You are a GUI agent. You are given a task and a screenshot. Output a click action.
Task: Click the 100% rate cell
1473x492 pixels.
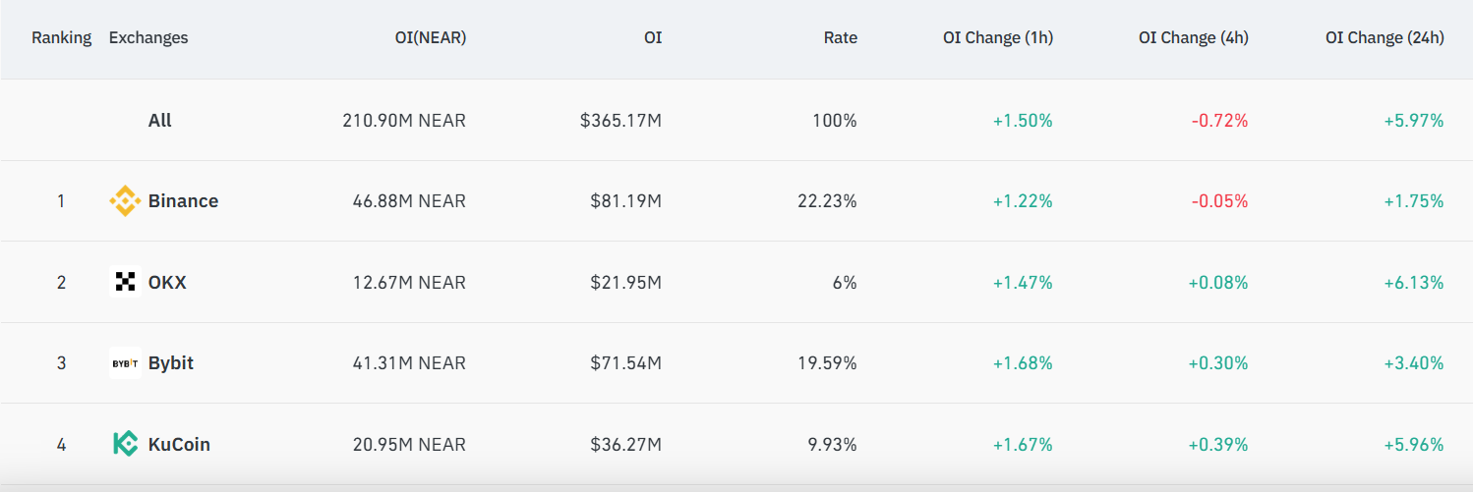tap(837, 121)
